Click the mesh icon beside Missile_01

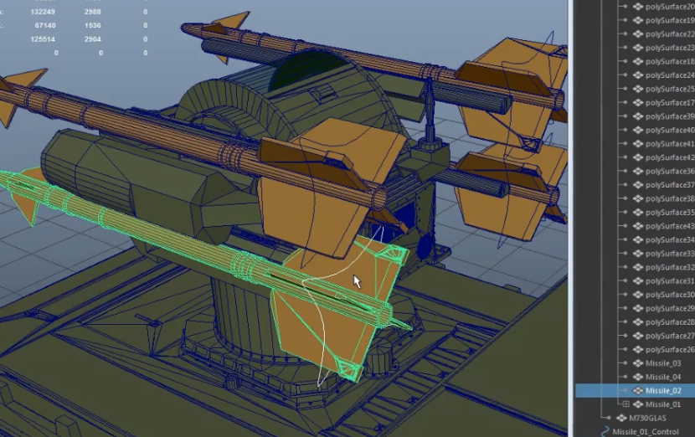(x=638, y=404)
